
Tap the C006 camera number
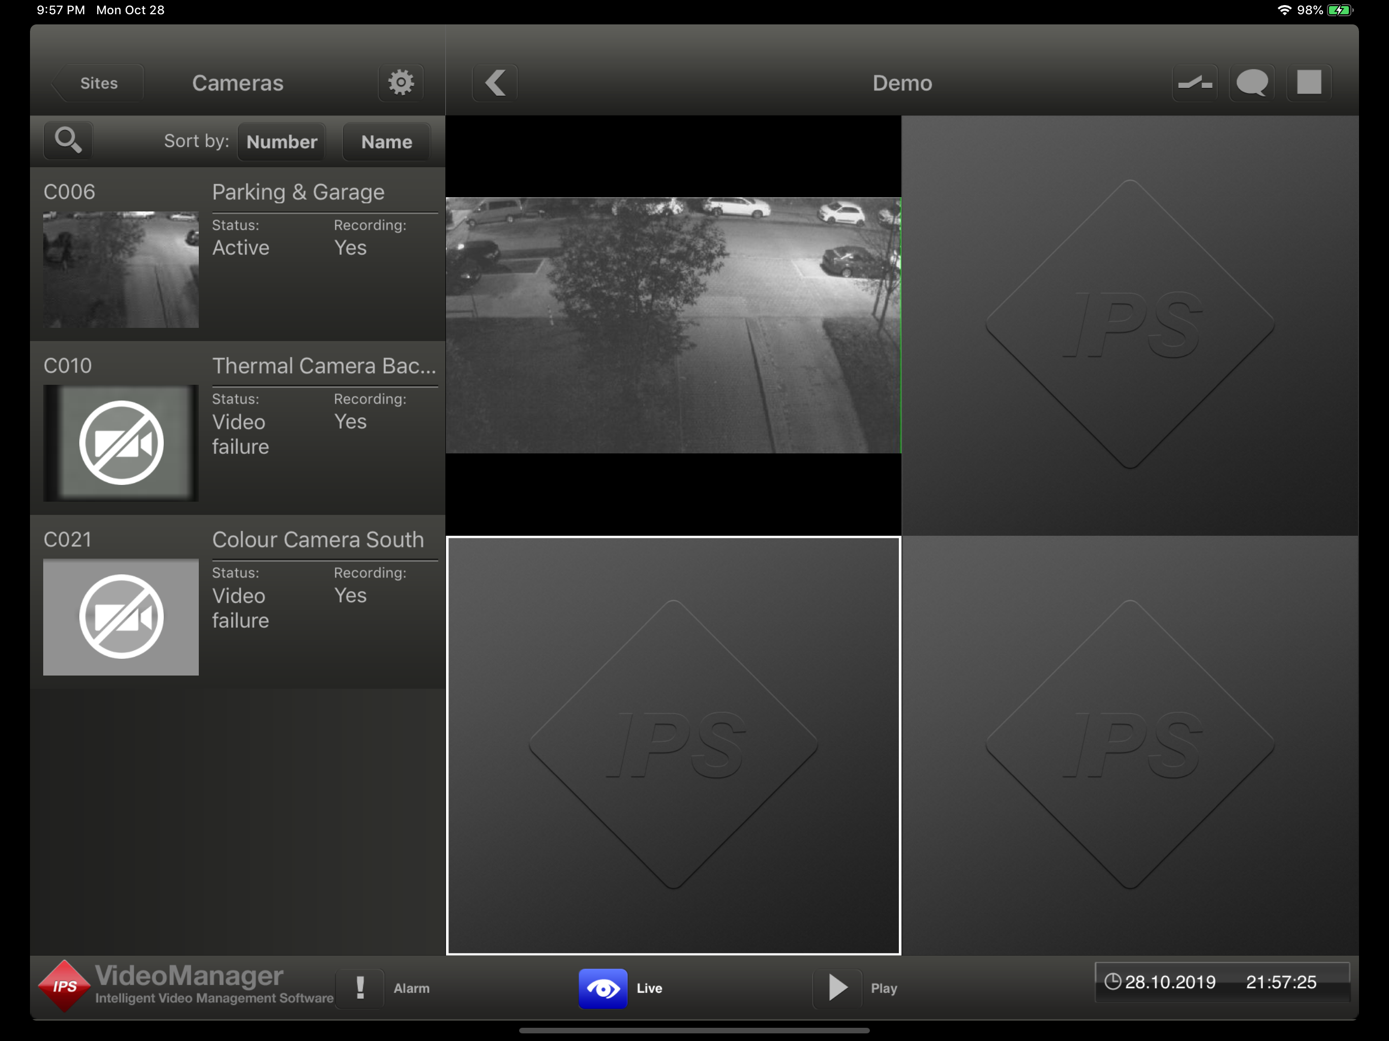coord(69,192)
